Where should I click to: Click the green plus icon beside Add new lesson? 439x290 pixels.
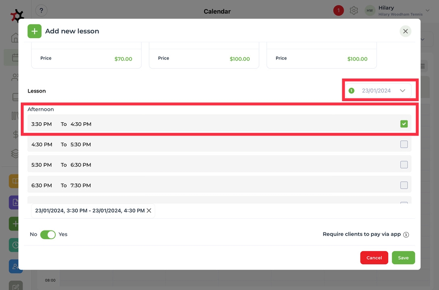tap(35, 31)
